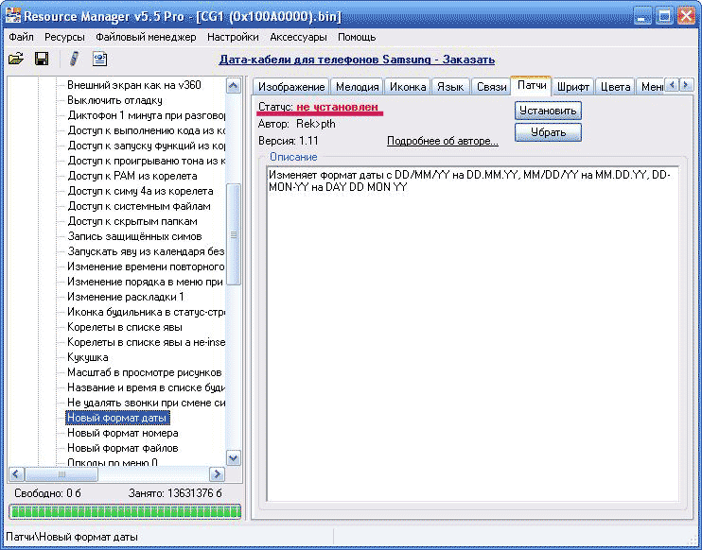Open the Помощь menu
Image resolution: width=702 pixels, height=550 pixels.
pos(357,37)
